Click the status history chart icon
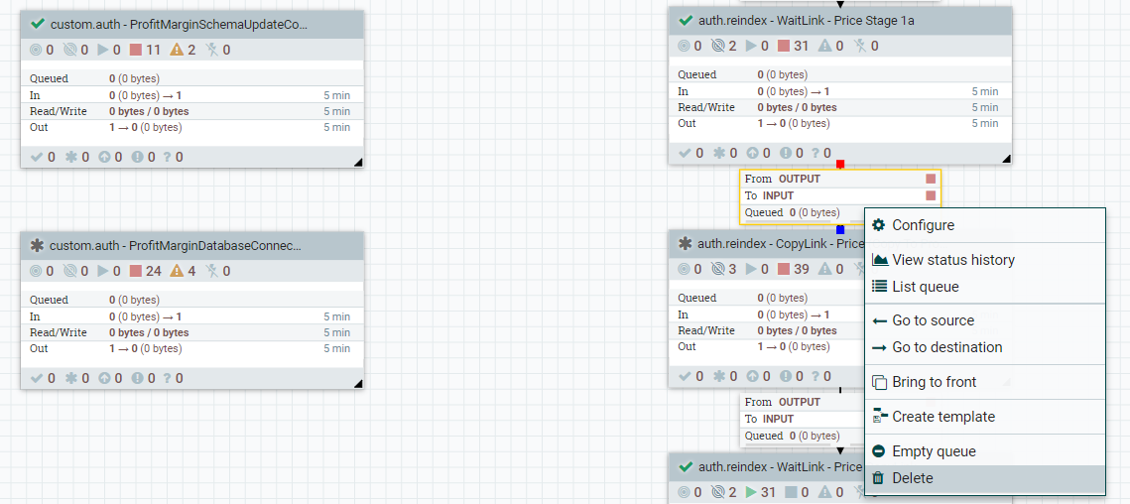1130x504 pixels. pos(879,260)
